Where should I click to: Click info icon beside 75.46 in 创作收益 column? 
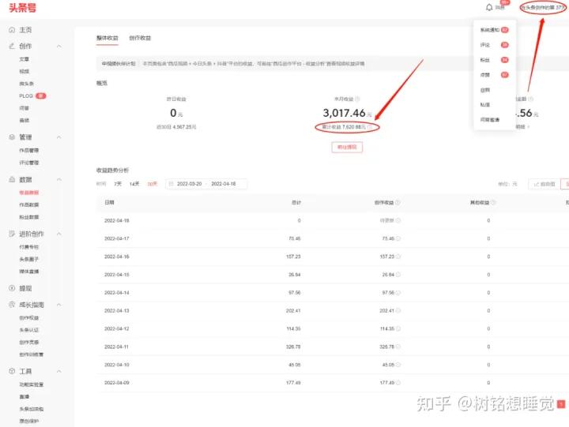click(398, 238)
